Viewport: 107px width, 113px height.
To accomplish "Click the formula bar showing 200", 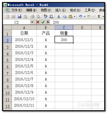I will tap(77, 22).
